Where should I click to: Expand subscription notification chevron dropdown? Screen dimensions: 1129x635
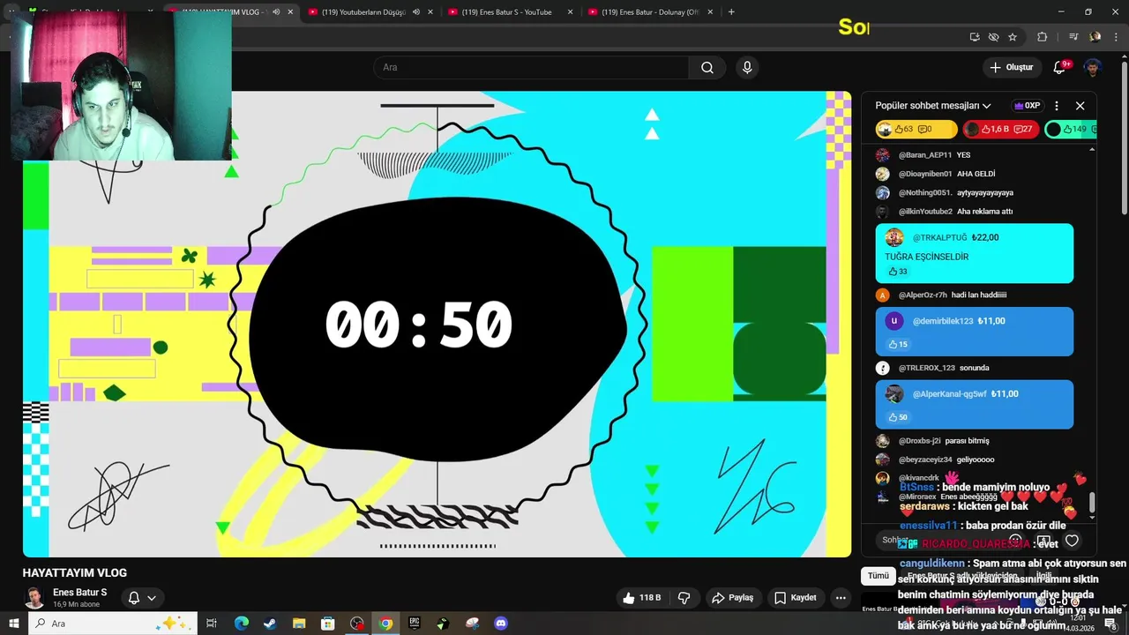click(x=152, y=598)
